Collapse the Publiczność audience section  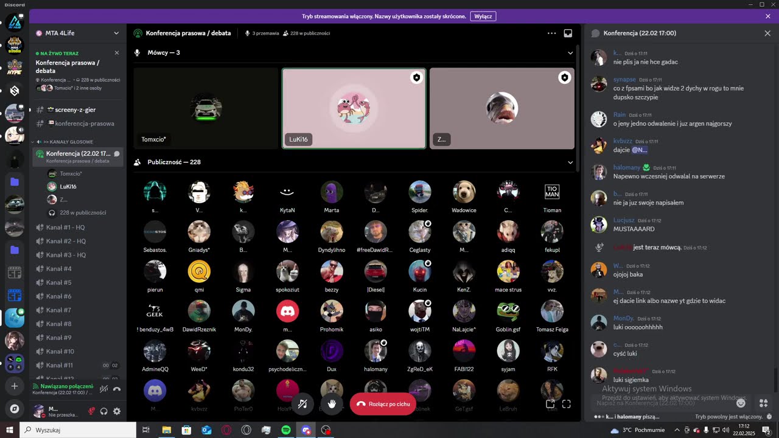pos(570,162)
